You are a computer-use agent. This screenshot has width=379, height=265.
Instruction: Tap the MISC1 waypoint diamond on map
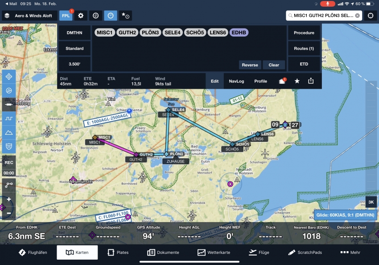(x=95, y=137)
